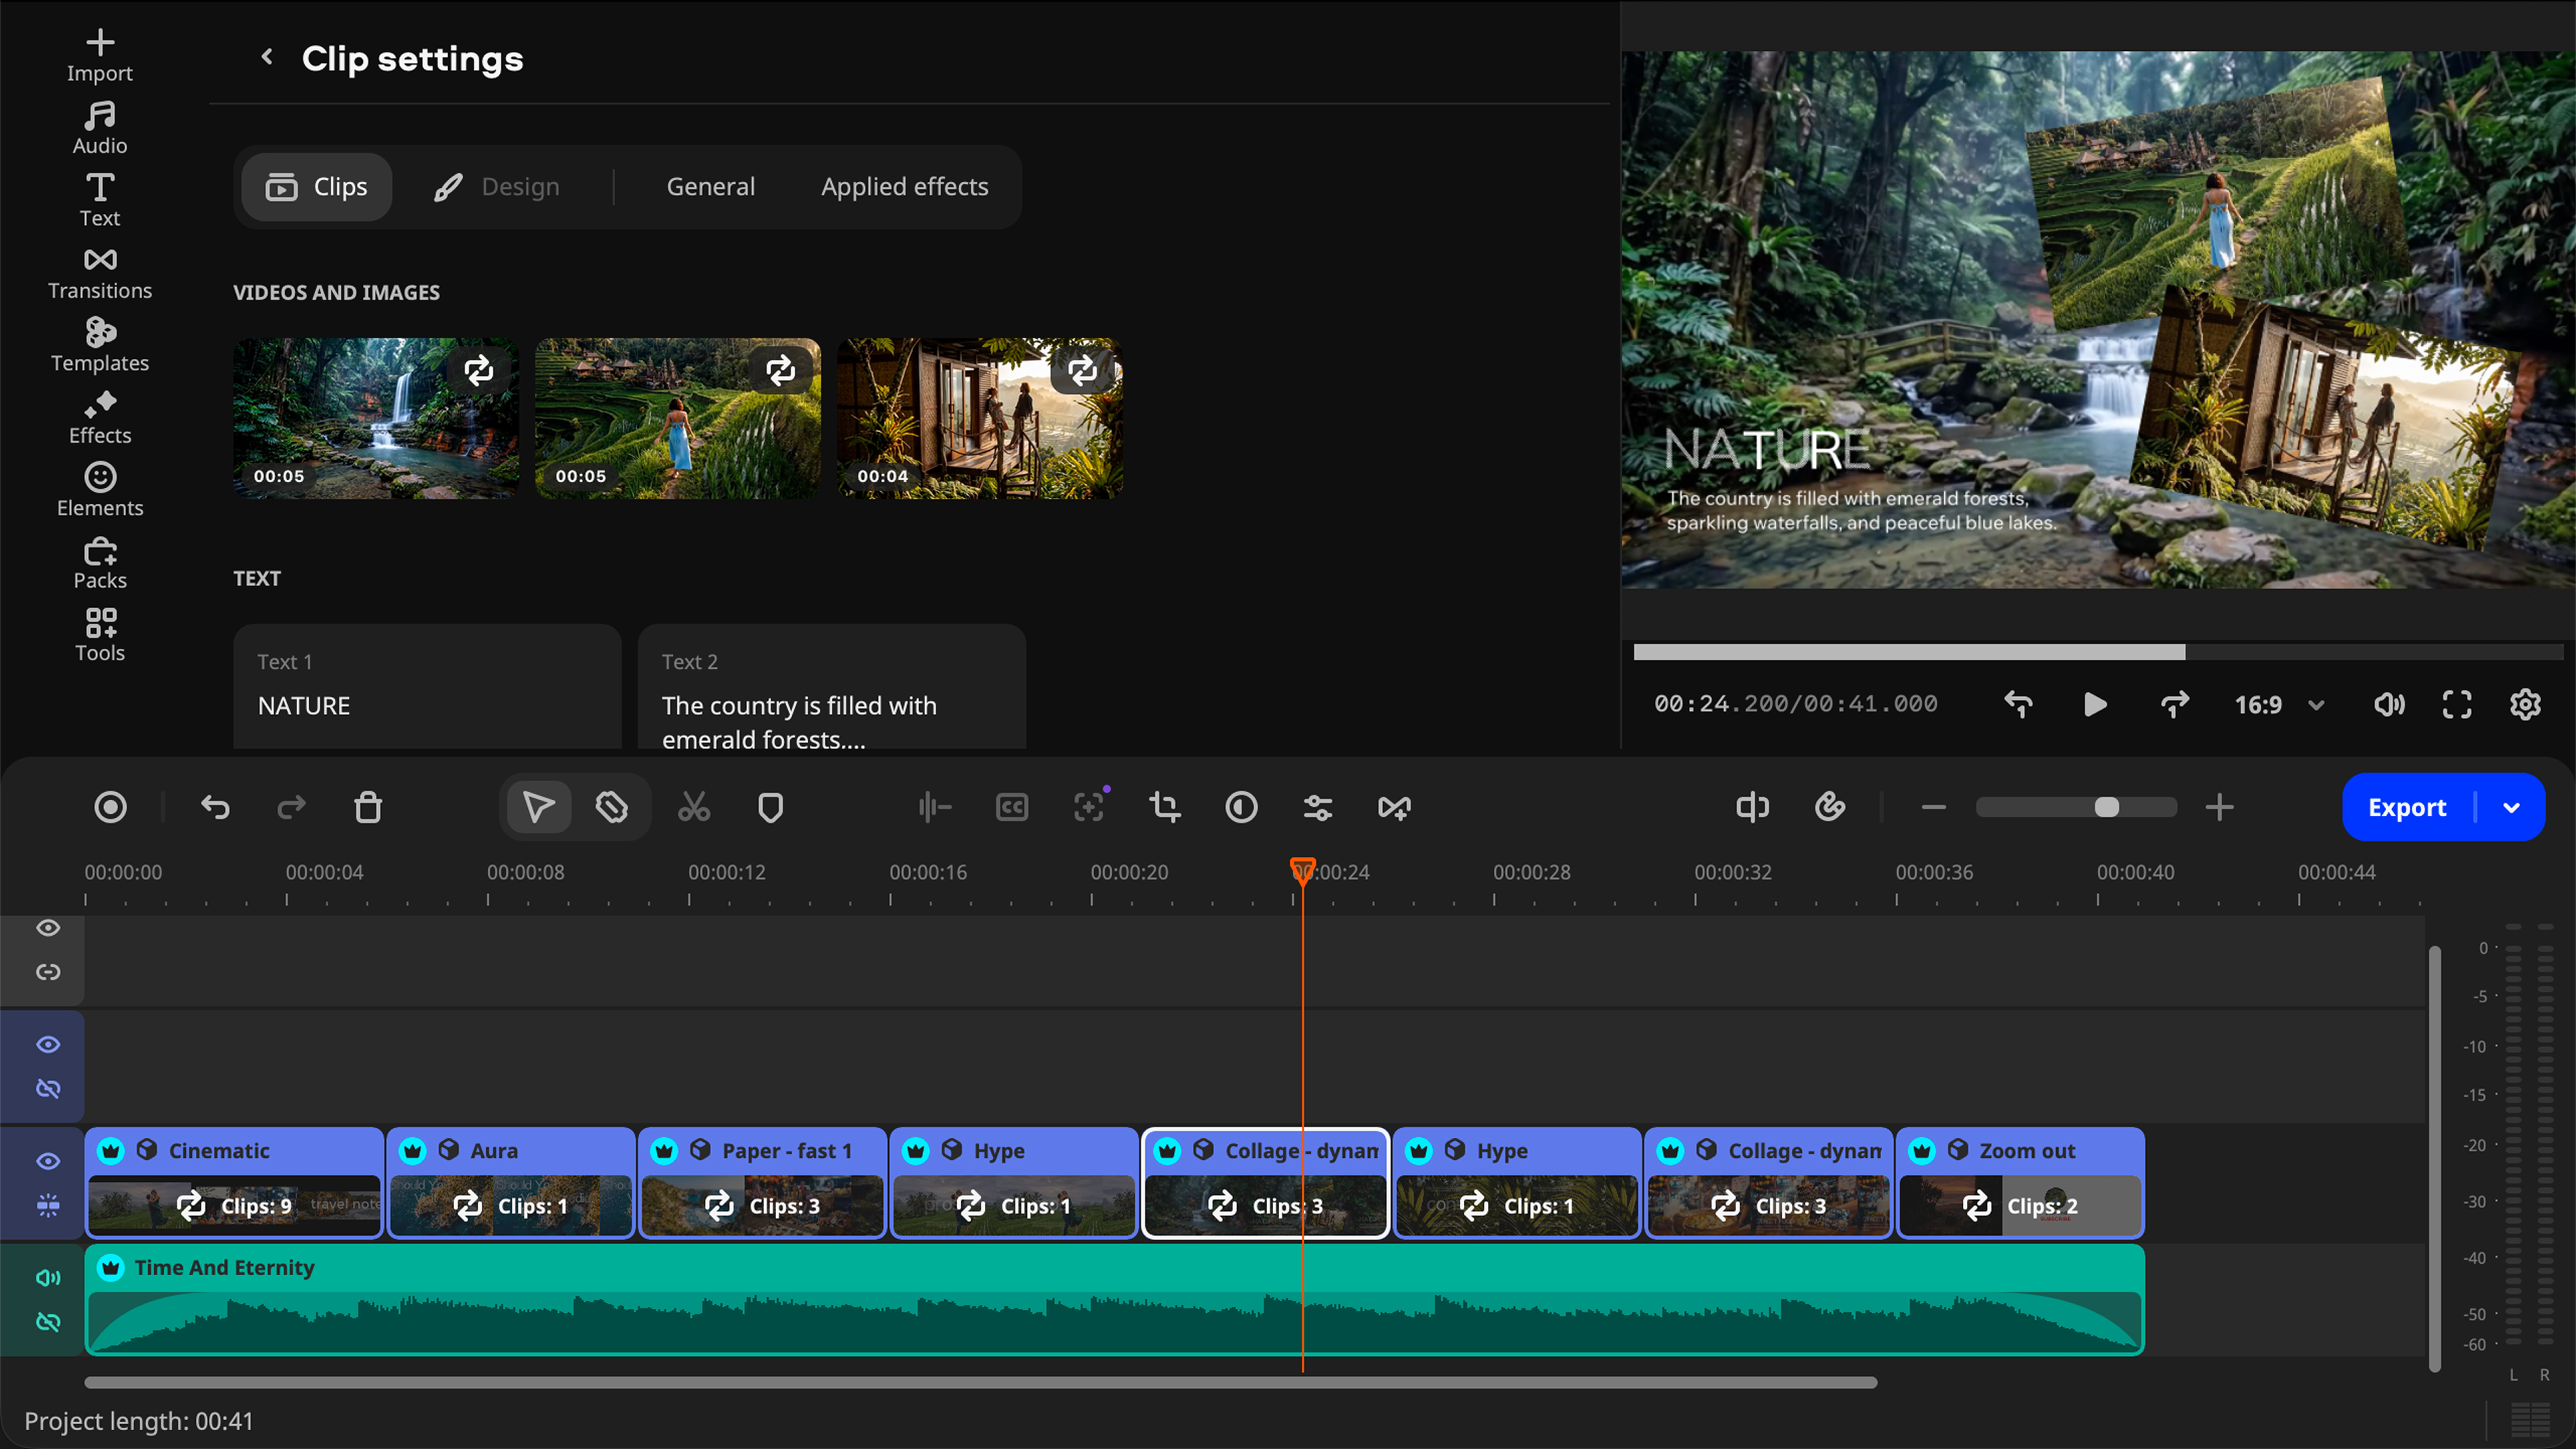Image resolution: width=2576 pixels, height=1449 pixels.
Task: Expand the Export options arrow
Action: [2512, 807]
